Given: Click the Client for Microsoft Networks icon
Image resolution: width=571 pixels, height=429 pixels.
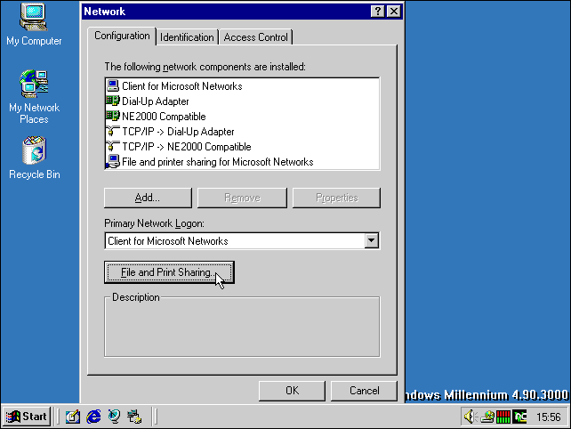Looking at the screenshot, I should (x=113, y=86).
